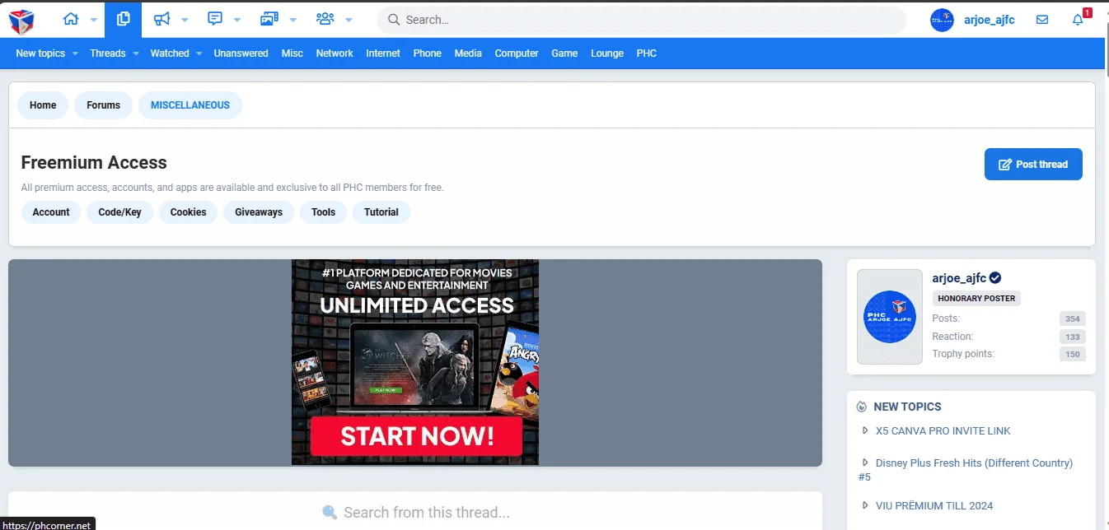The image size is (1109, 530).
Task: Click the Posts count 354
Action: coord(1072,318)
